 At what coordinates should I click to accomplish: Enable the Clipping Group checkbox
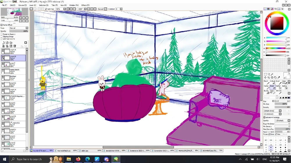tap(1, 36)
